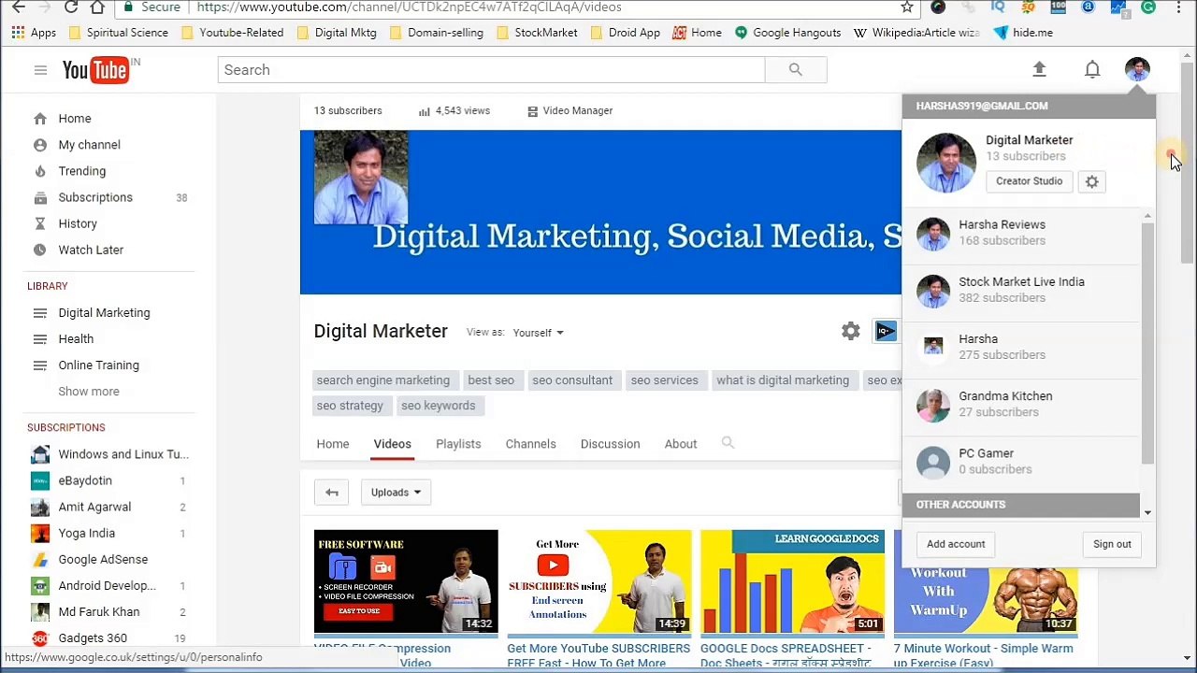The image size is (1197, 673).
Task: Bookmark this page with the star icon
Action: point(906,7)
